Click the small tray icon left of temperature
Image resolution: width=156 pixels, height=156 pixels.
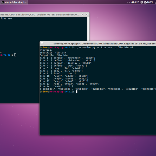click(x=129, y=2)
